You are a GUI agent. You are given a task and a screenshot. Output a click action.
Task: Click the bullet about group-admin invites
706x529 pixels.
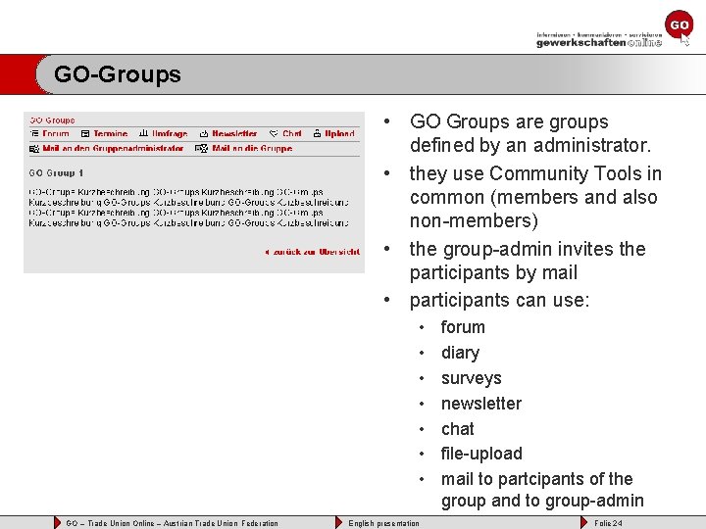click(528, 261)
